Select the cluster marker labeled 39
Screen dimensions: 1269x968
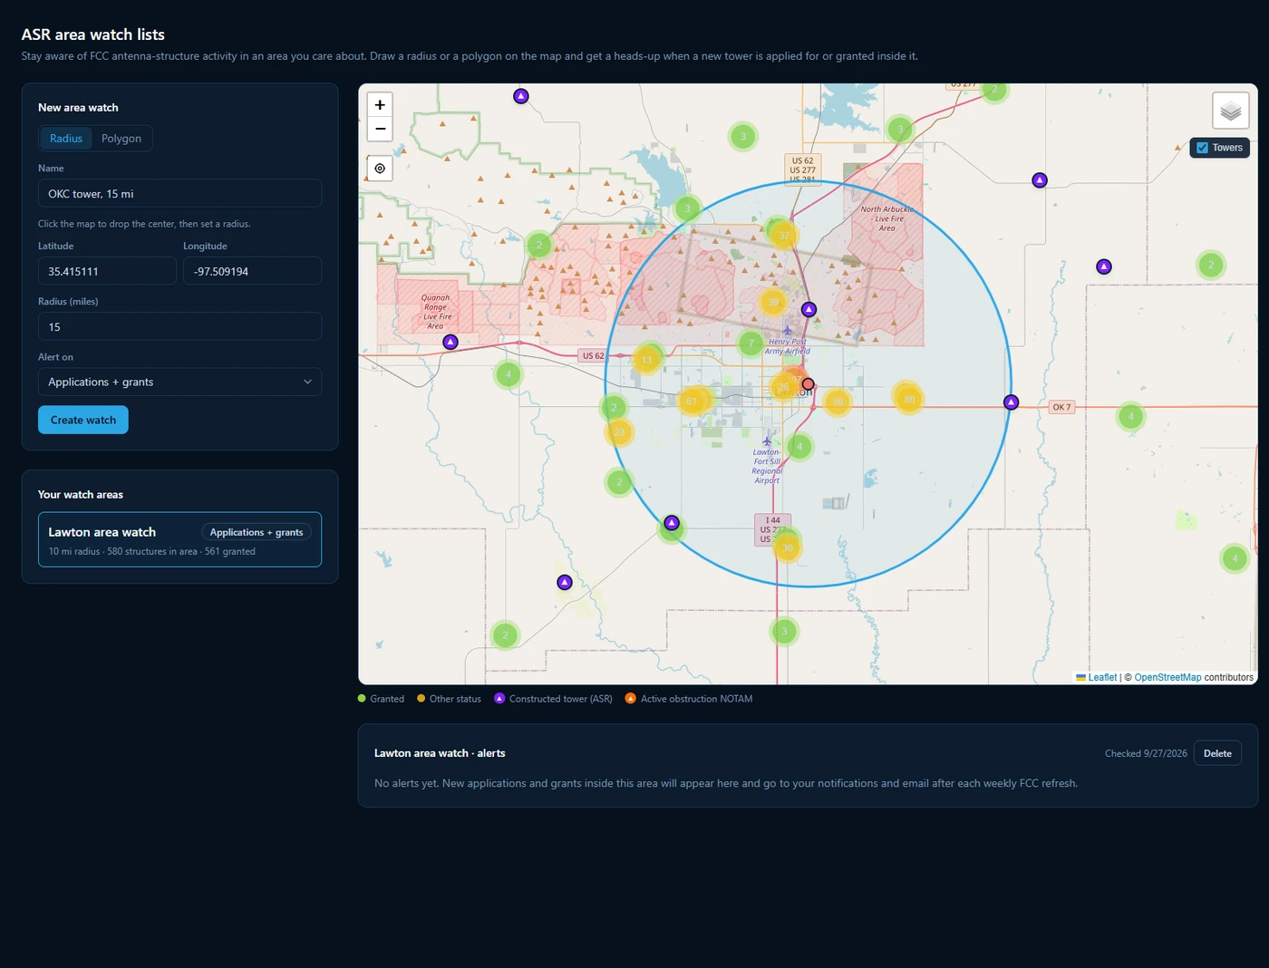(x=773, y=302)
